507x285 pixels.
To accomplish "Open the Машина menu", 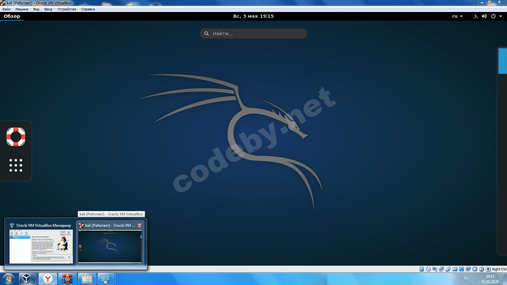I will coord(22,9).
